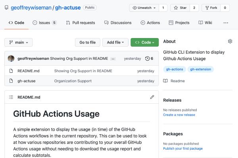Open the gh-actuse file entry
This screenshot has height=158, width=238.
[27, 81]
